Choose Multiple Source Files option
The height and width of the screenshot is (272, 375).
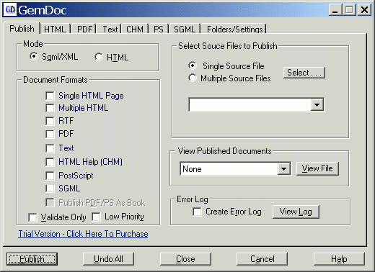coord(193,78)
